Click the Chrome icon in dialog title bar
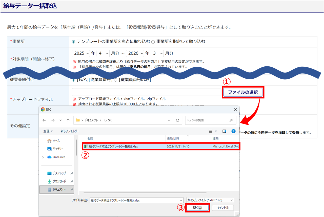The height and width of the screenshot is (217, 324). coord(43,110)
